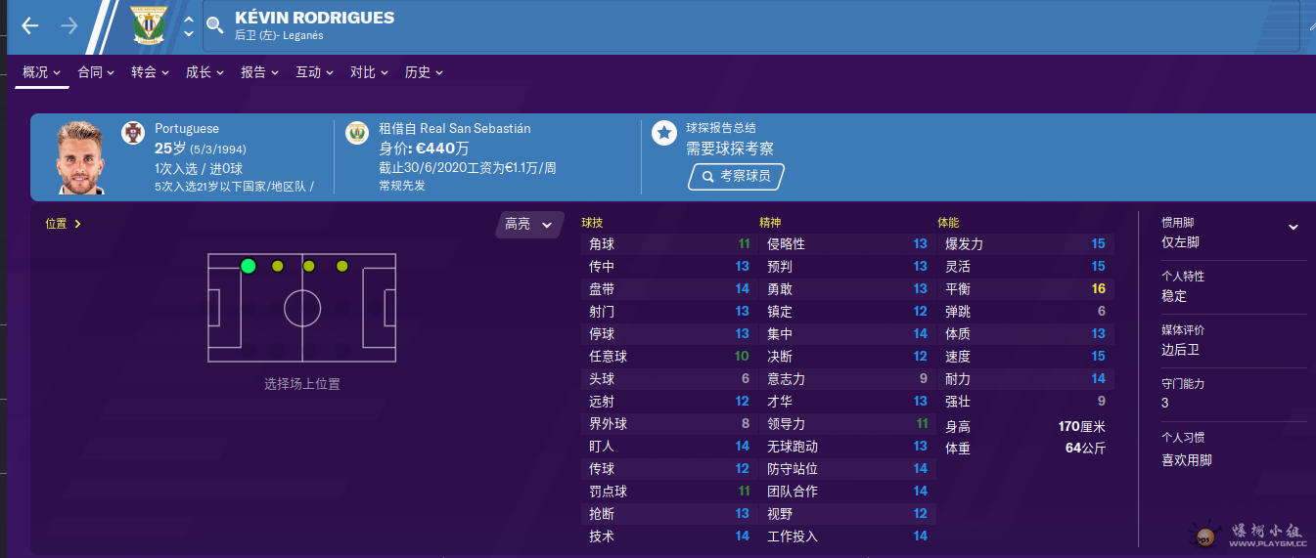Image resolution: width=1316 pixels, height=558 pixels.
Task: Open the 对比 comparison menu
Action: click(x=369, y=72)
